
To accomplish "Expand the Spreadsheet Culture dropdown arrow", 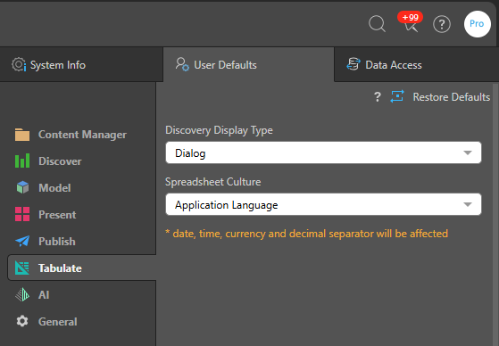I will 468,204.
